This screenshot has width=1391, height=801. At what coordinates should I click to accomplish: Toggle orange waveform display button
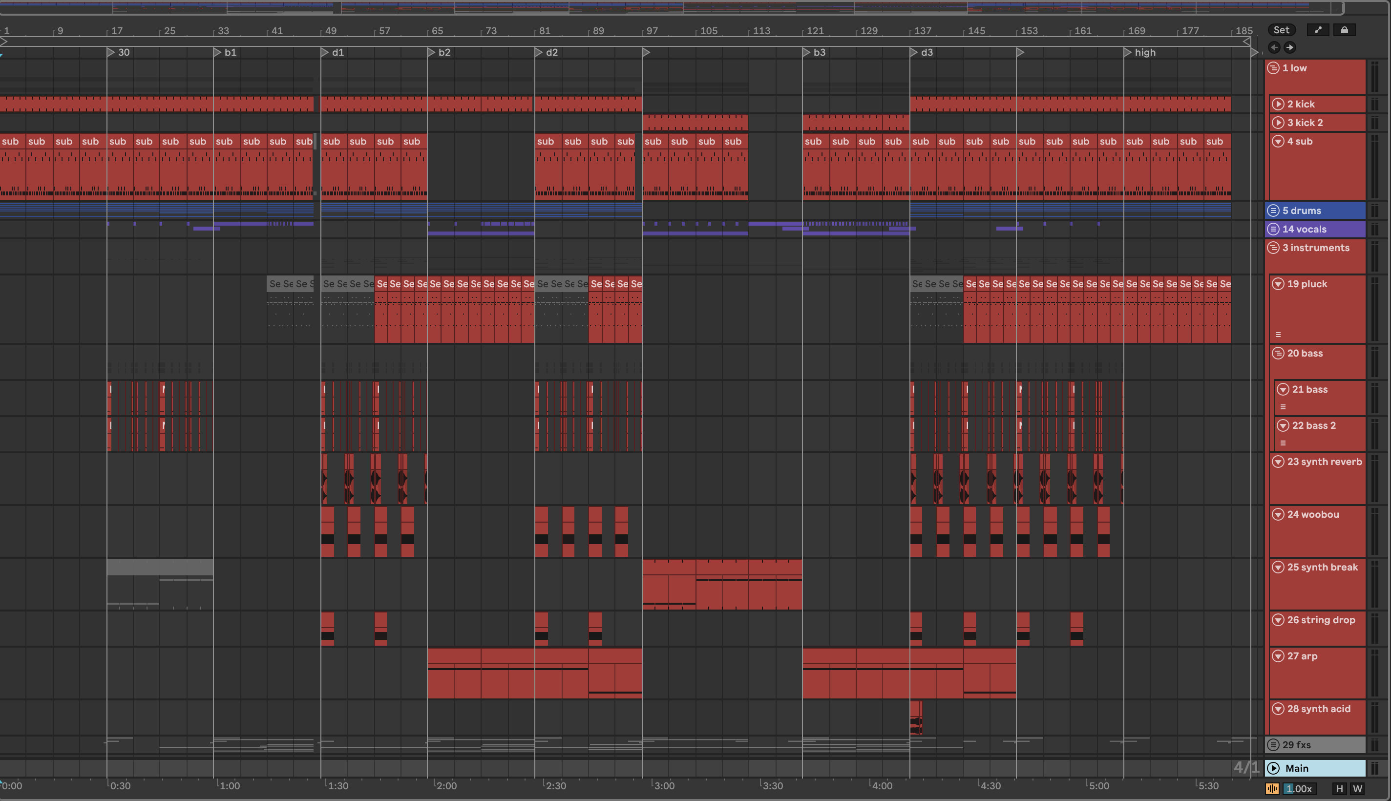tap(1272, 788)
